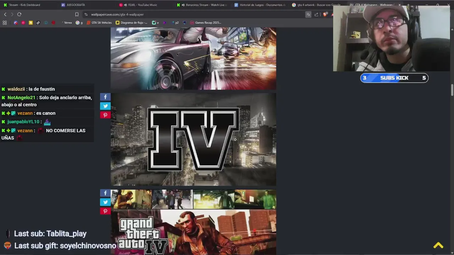Mute the Bananirou Stream tab audio icon

coord(183,5)
